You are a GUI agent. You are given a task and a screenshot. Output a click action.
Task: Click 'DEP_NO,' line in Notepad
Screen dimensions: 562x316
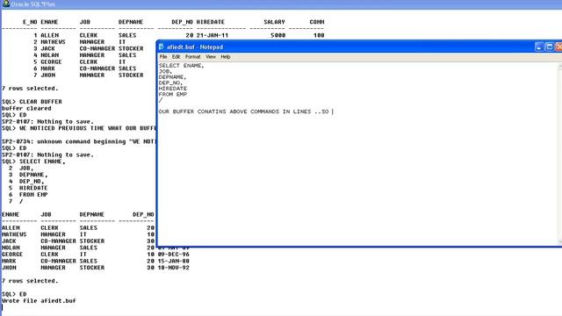click(x=170, y=83)
